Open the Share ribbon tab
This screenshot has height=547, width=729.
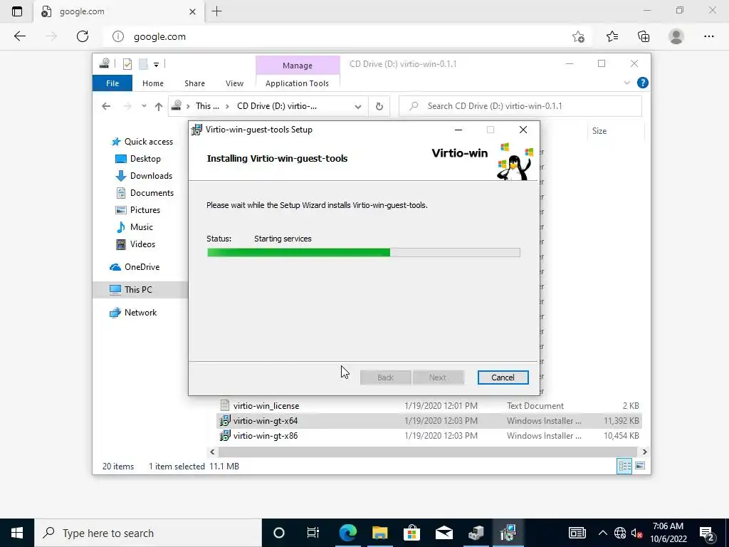[194, 83]
